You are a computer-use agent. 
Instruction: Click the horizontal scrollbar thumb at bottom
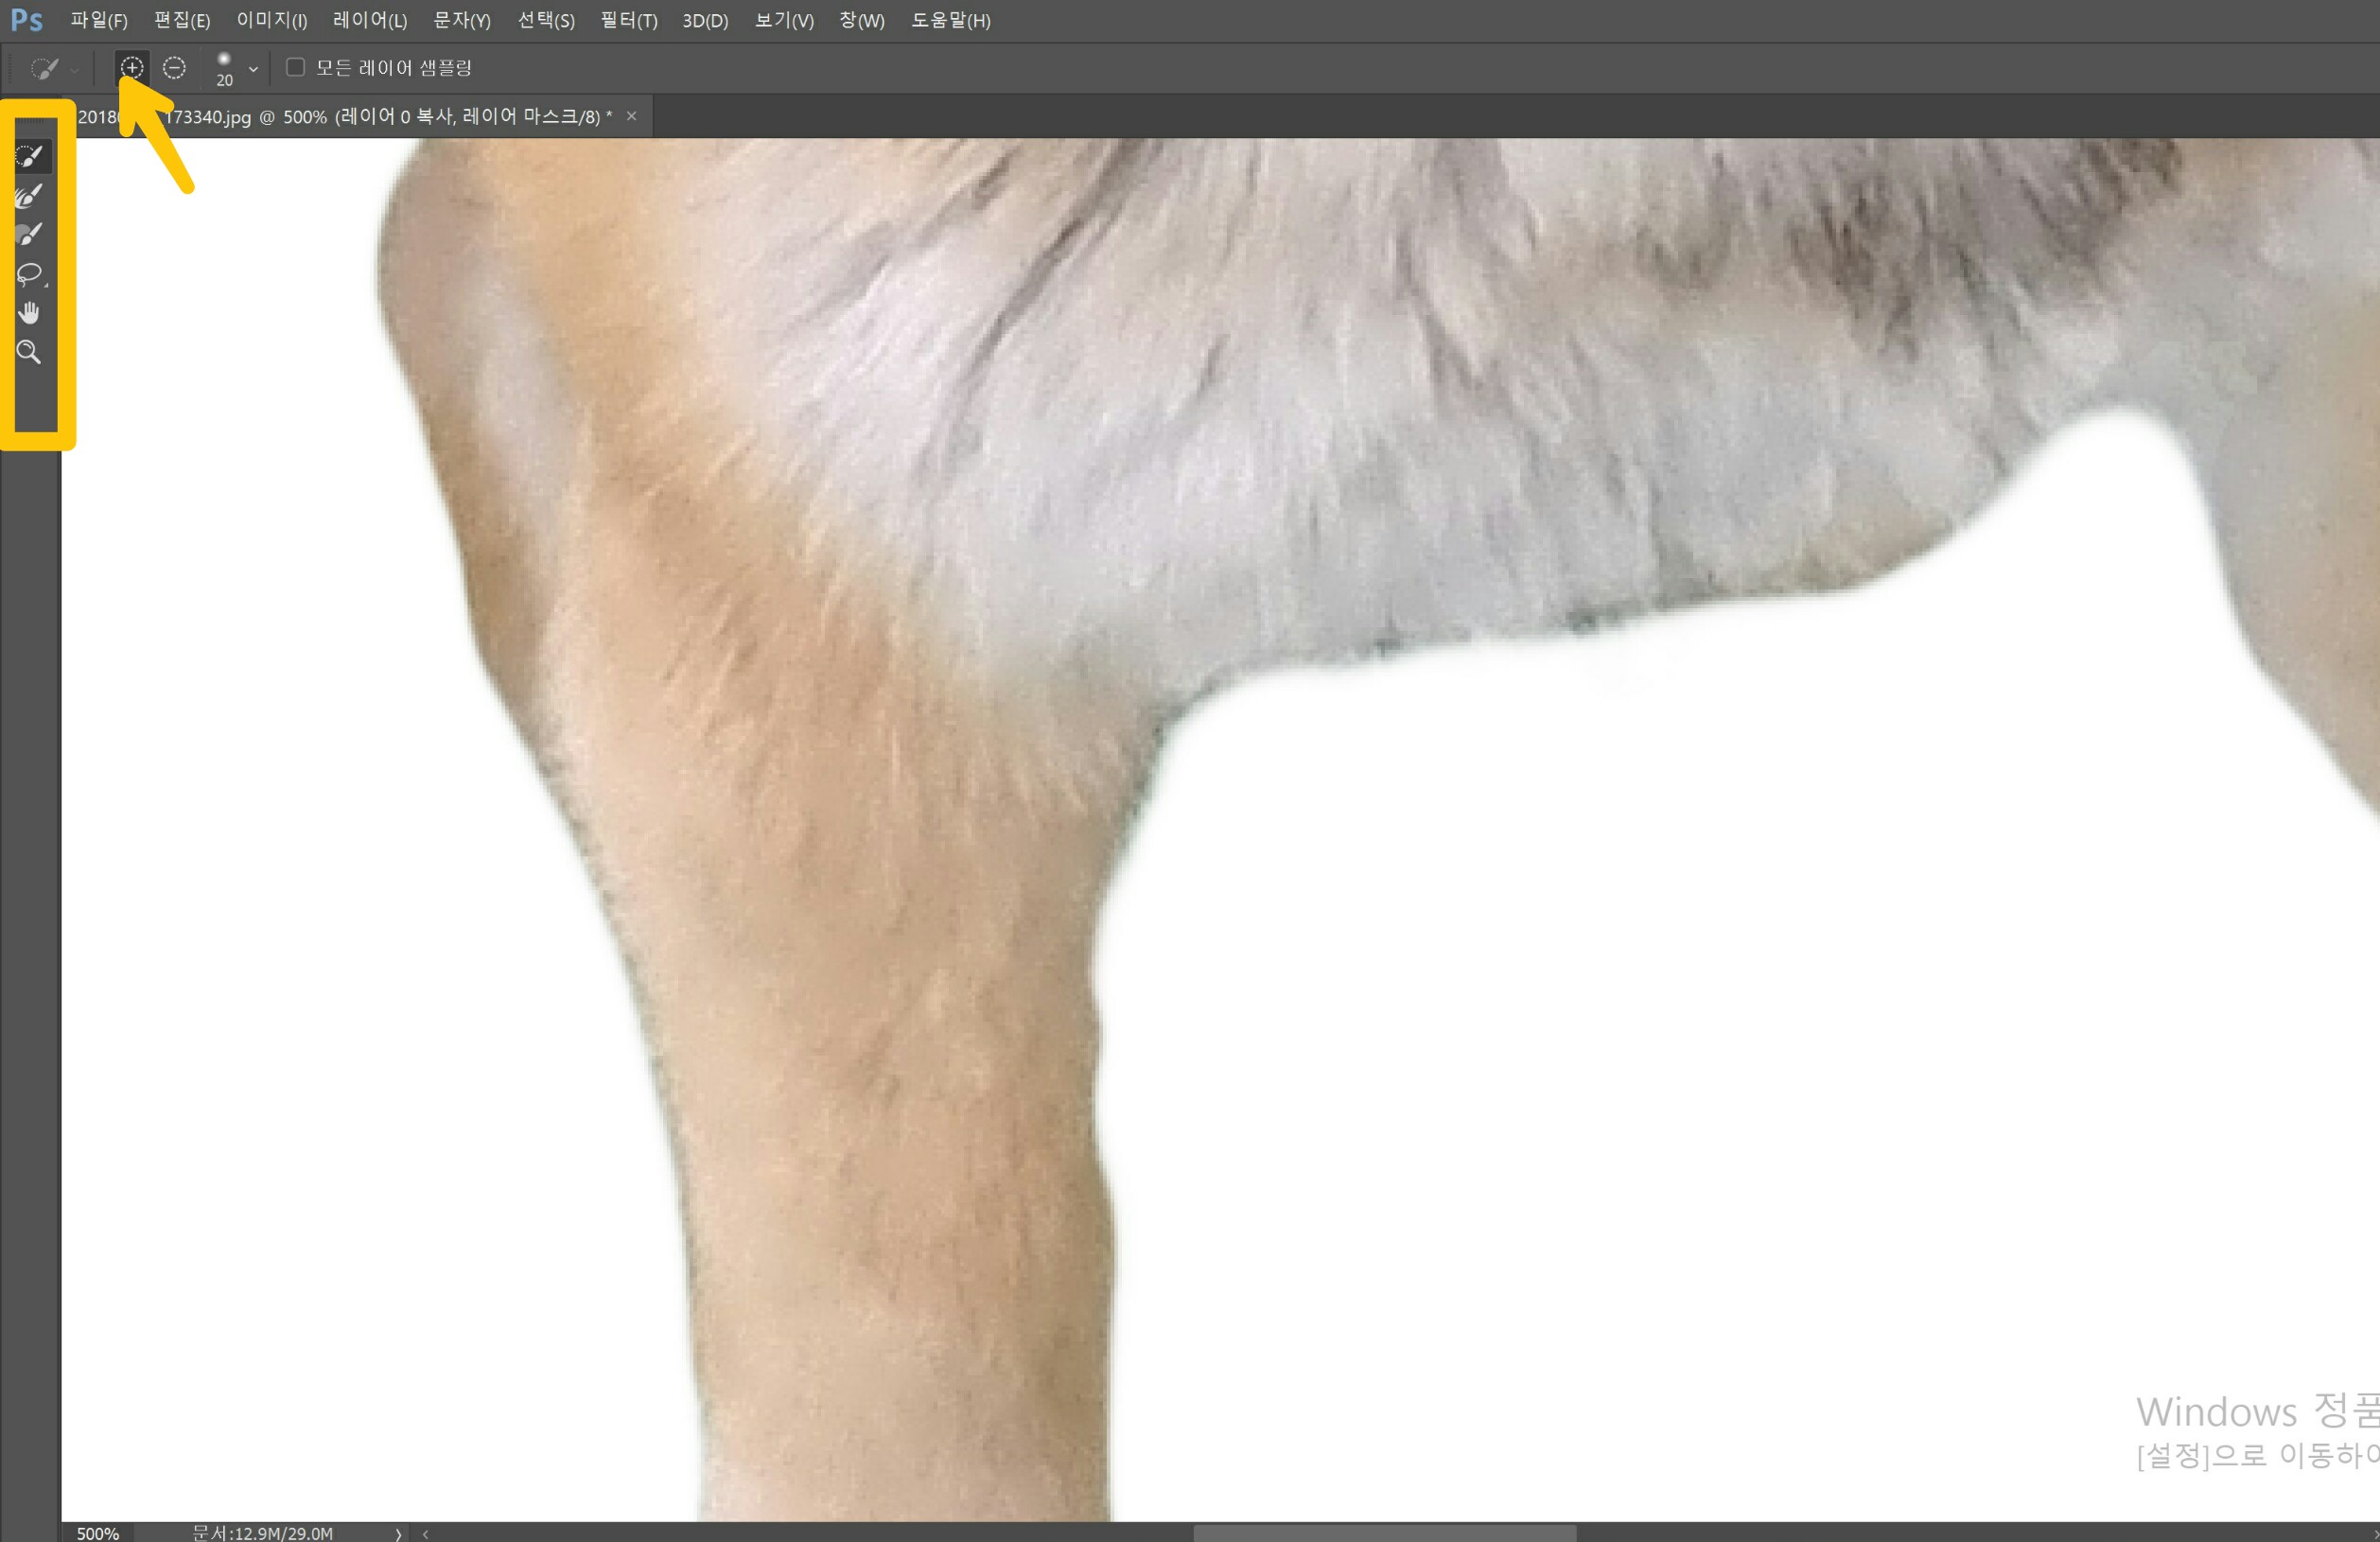coord(1384,1533)
